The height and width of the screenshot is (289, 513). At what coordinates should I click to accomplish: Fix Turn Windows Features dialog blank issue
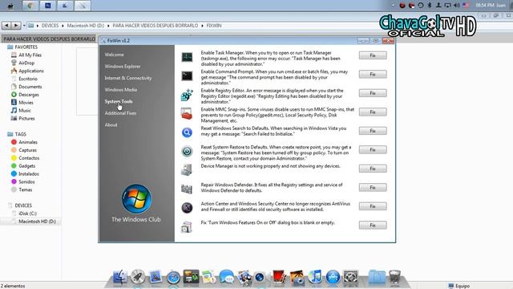point(373,225)
